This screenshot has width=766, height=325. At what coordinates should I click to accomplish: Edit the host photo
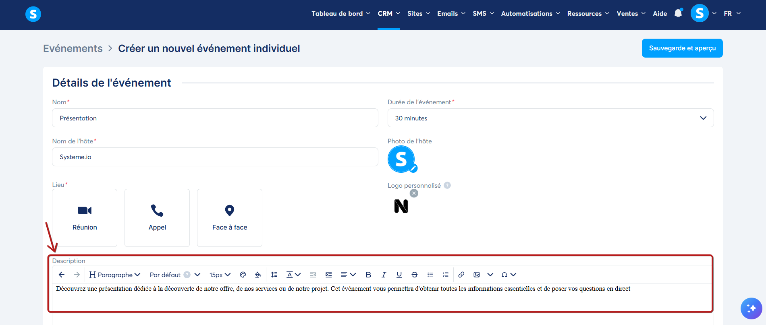coord(413,169)
